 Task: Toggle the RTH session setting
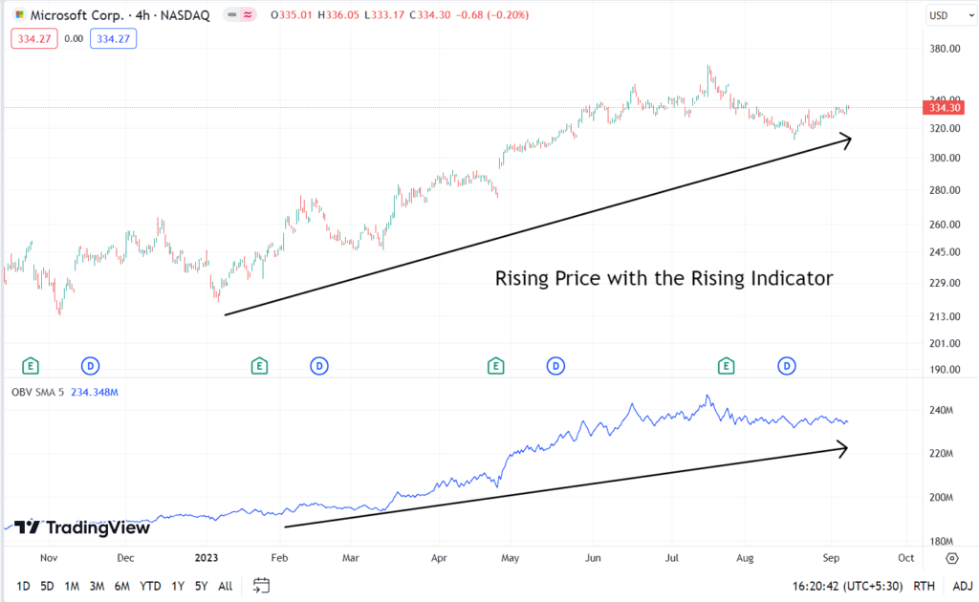point(924,585)
